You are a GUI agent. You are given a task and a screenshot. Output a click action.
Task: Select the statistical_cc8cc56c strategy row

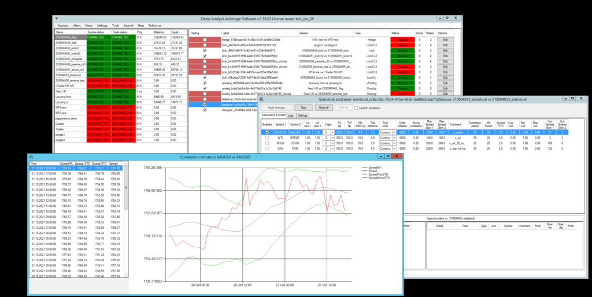223,105
